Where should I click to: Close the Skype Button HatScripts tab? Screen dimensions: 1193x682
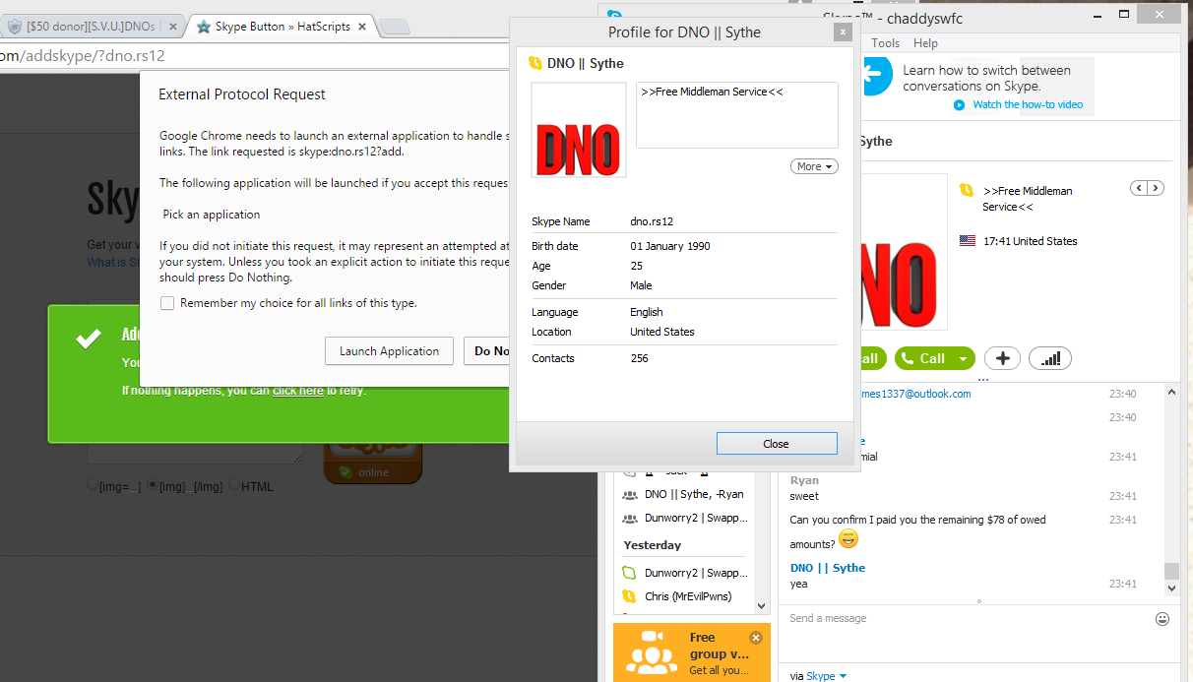coord(364,27)
